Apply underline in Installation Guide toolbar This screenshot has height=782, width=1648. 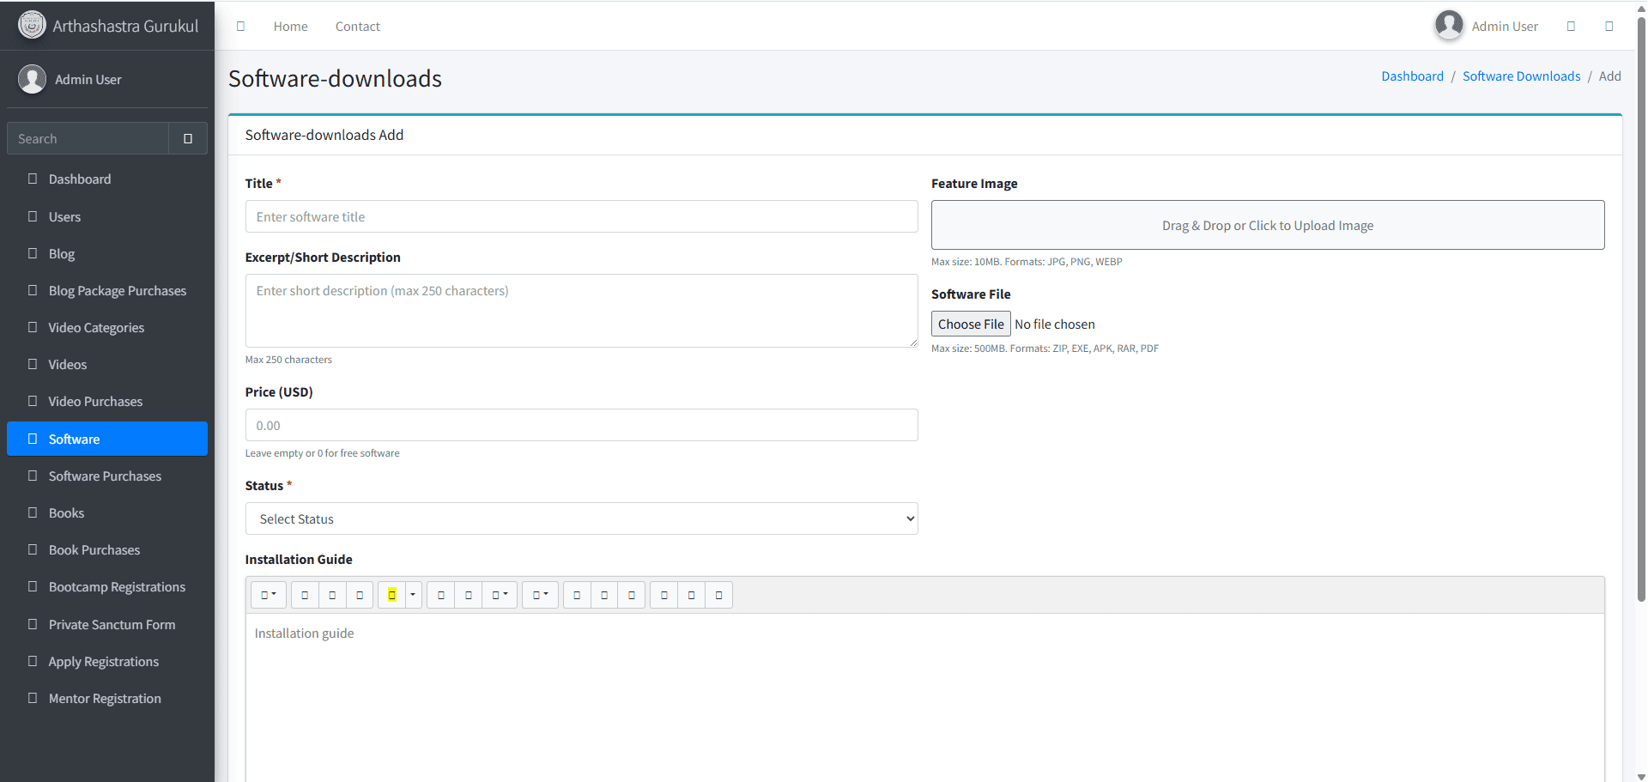pyautogui.click(x=332, y=595)
